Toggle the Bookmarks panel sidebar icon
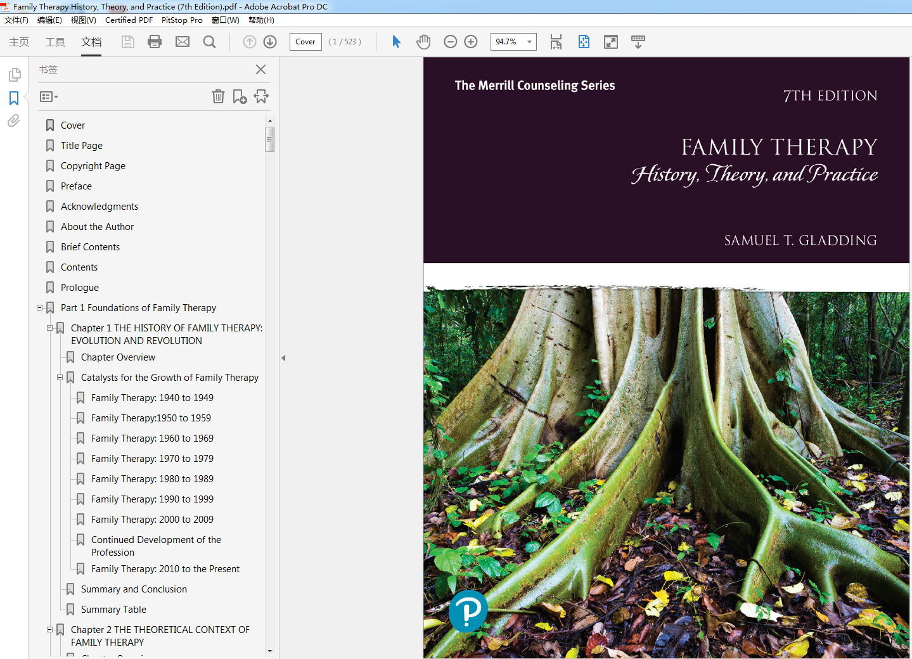Image resolution: width=912 pixels, height=659 pixels. (x=14, y=98)
